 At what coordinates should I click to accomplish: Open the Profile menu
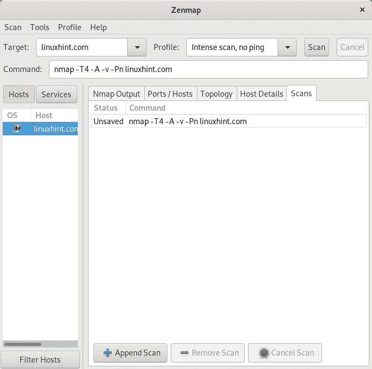click(69, 27)
